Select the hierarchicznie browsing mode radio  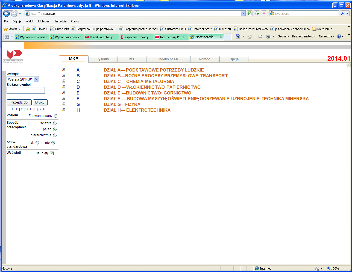(x=55, y=135)
